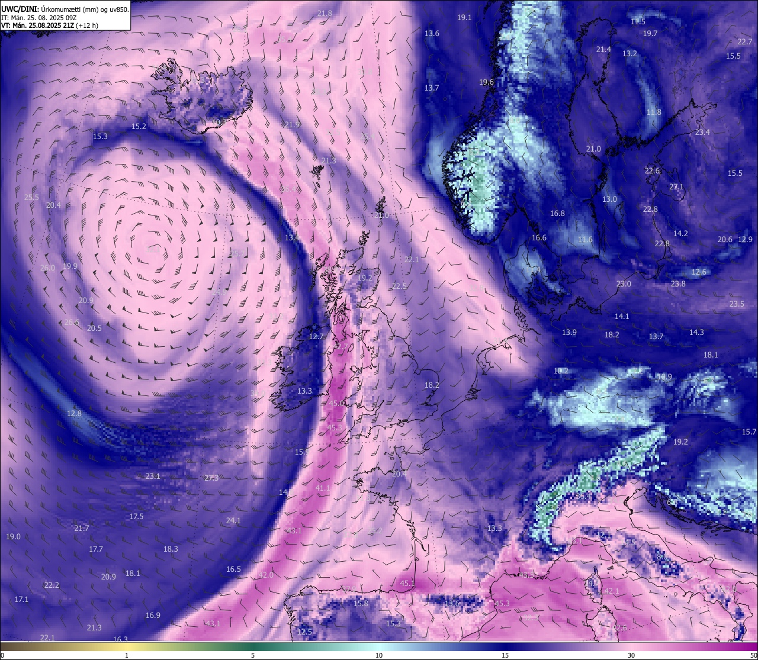Click the map value 23.4
This screenshot has width=758, height=660.
point(702,133)
